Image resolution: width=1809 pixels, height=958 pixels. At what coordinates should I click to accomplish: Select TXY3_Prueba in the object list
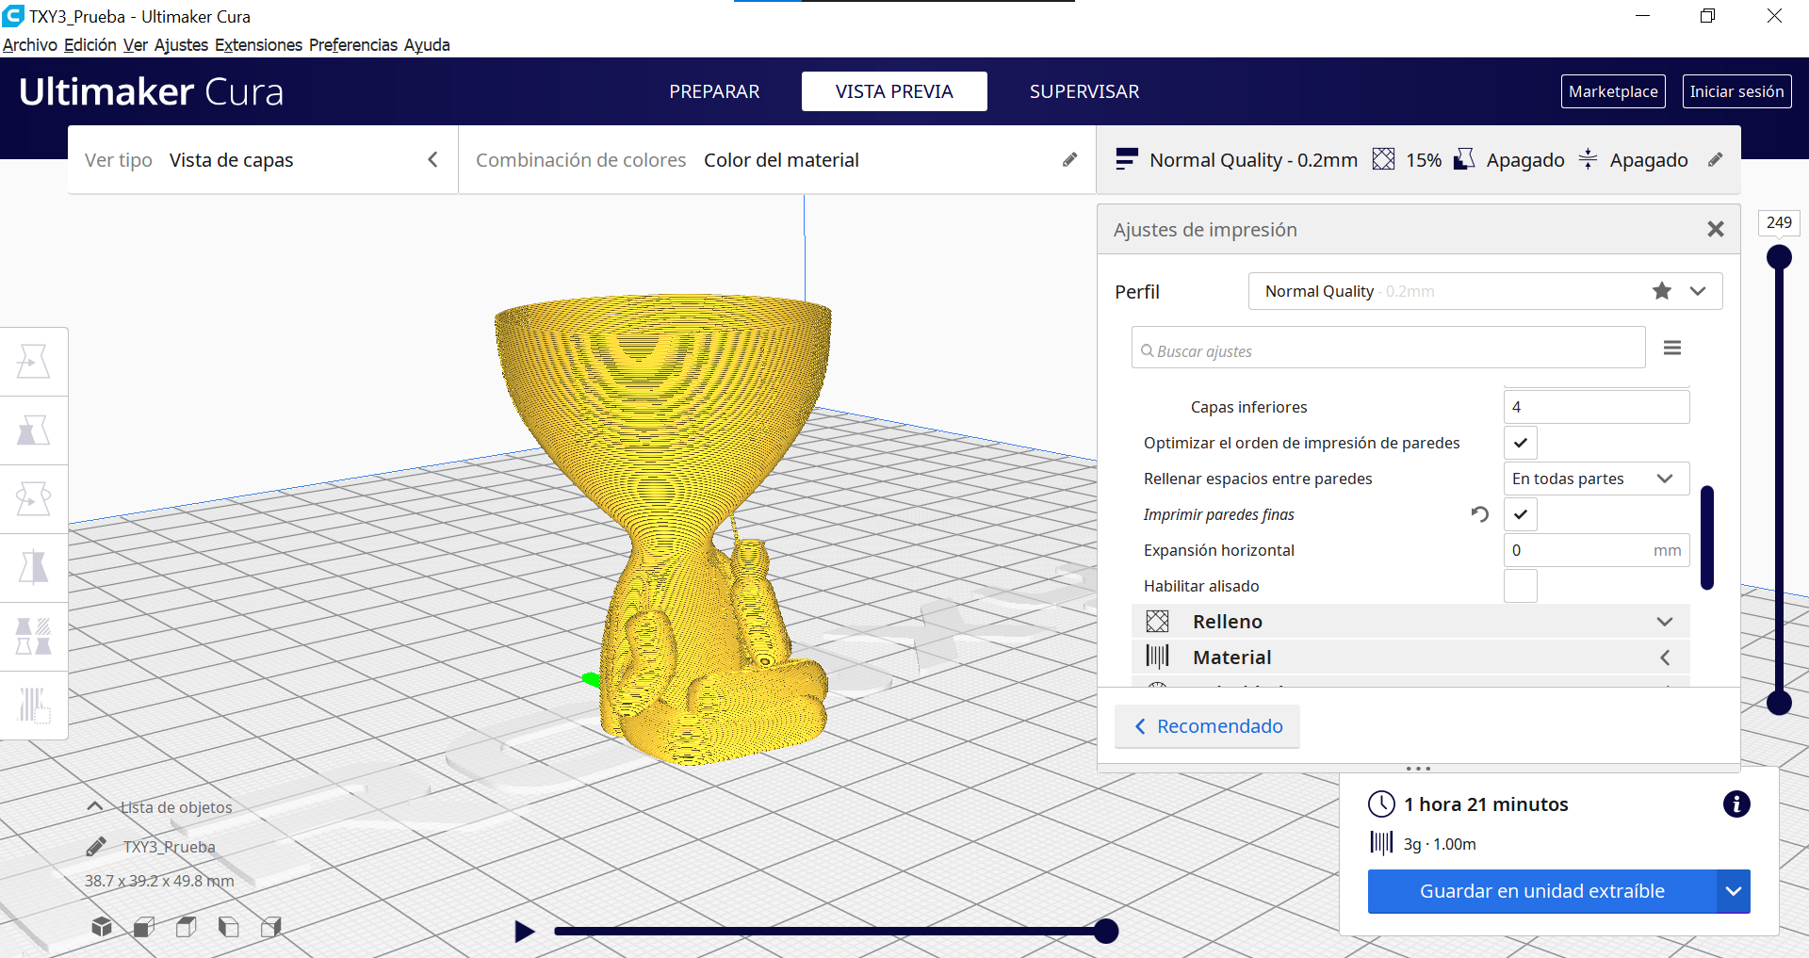[x=169, y=847]
